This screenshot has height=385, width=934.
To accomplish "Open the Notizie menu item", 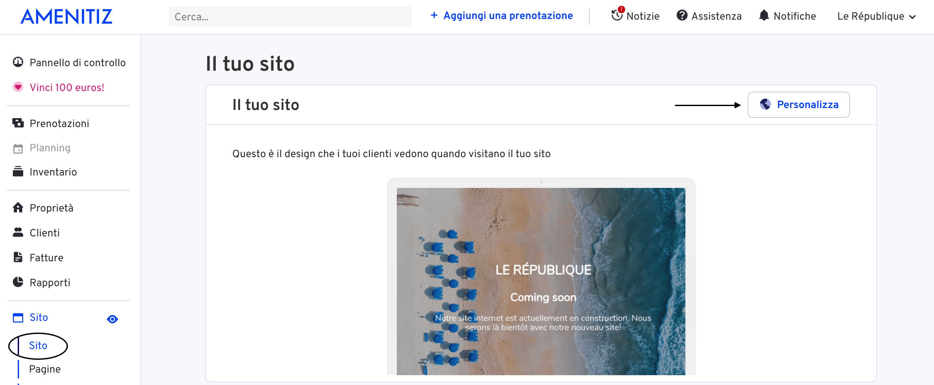I will [x=642, y=16].
